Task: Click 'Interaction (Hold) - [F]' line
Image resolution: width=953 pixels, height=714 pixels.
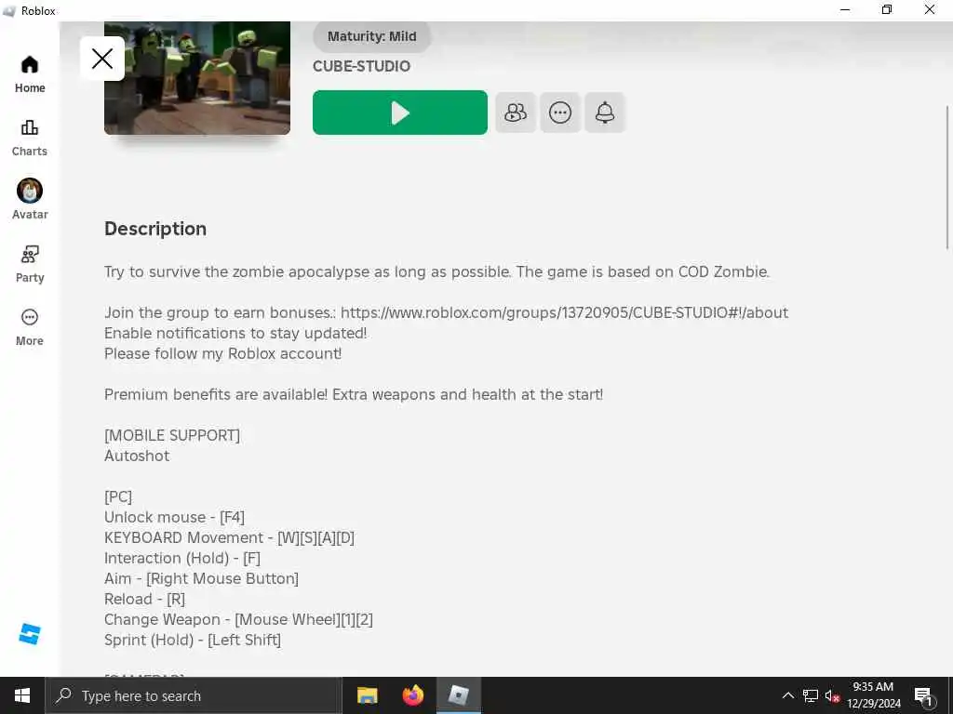Action: point(182,558)
